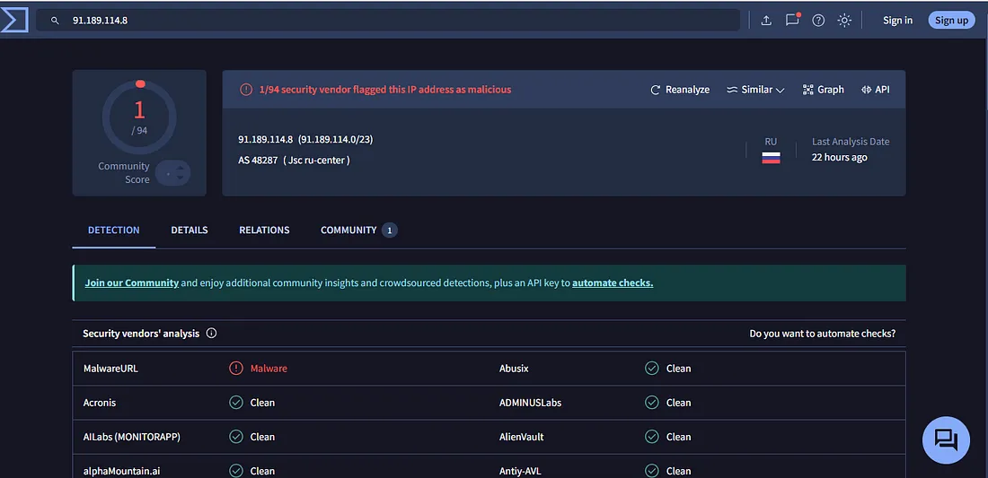Image resolution: width=988 pixels, height=478 pixels.
Task: Click Do you want to automate checks?
Action: point(822,334)
